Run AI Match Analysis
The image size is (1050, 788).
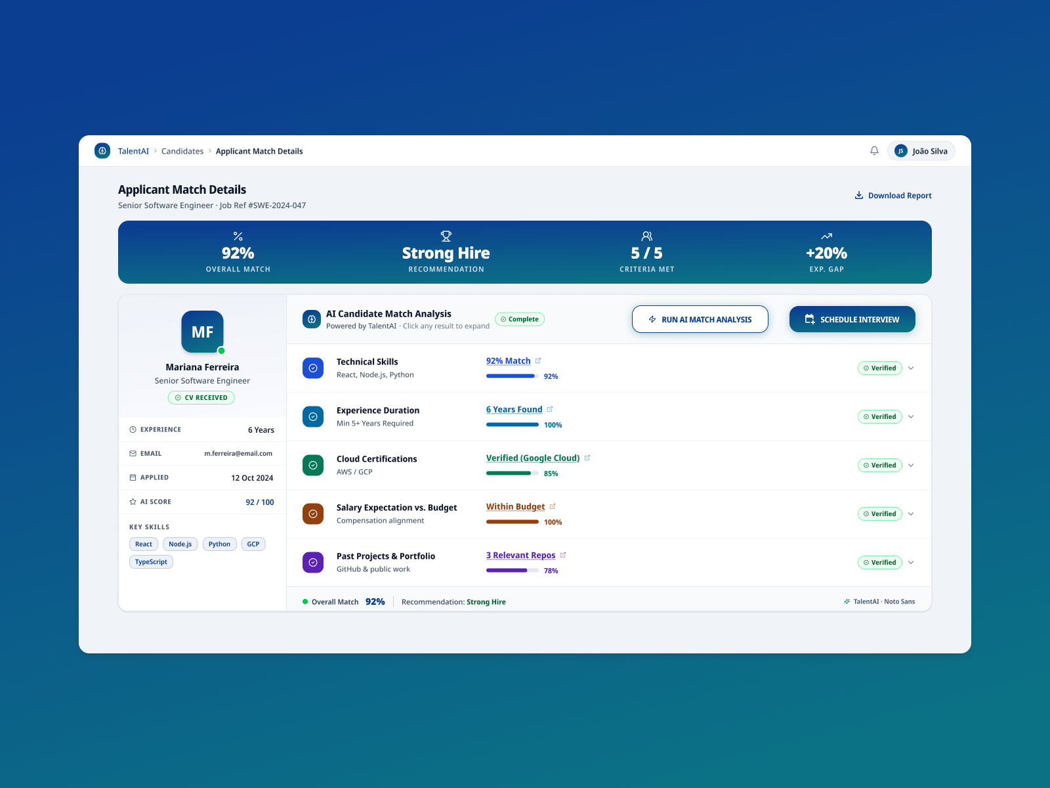pos(700,319)
